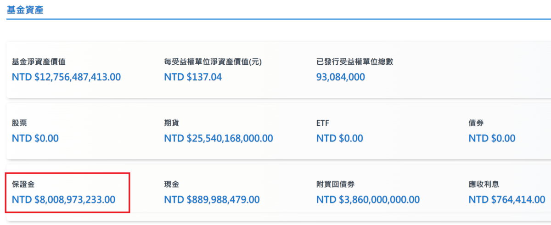The image size is (551, 225).
Task: Select the 93,084,000 units figure
Action: [341, 77]
